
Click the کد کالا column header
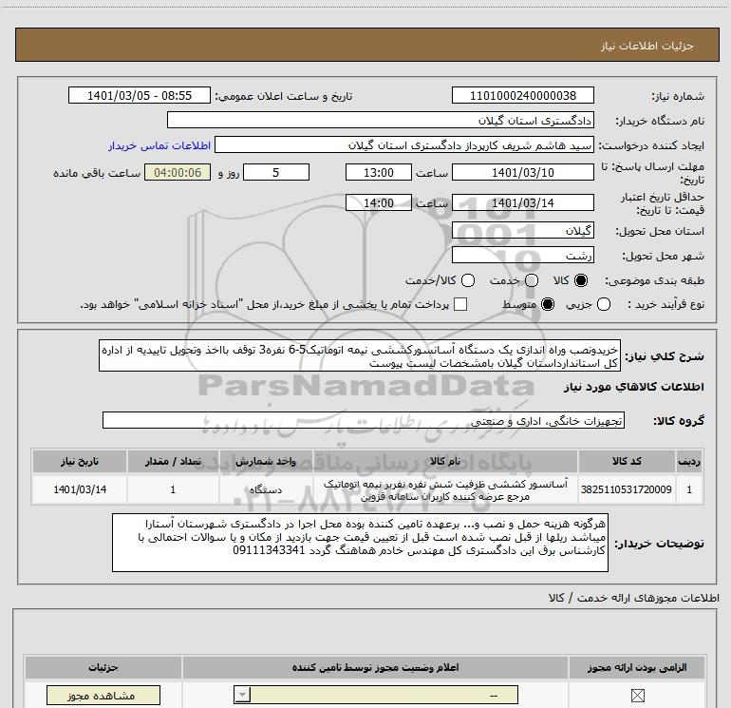[x=627, y=461]
